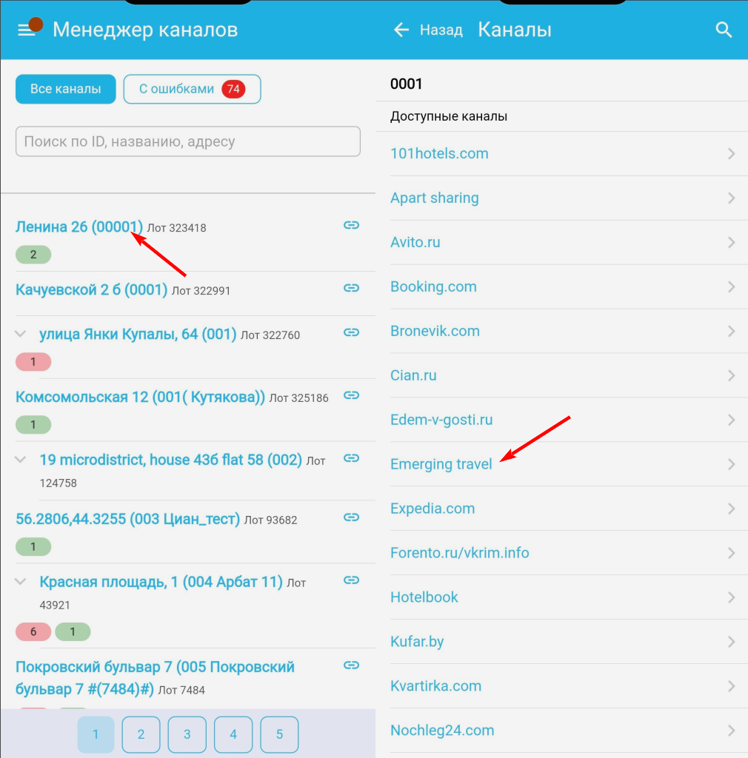748x758 pixels.
Task: Go to page 4
Action: pos(233,734)
